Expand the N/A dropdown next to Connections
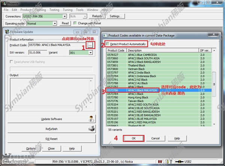The height and width of the screenshot is (166, 225). (85, 17)
